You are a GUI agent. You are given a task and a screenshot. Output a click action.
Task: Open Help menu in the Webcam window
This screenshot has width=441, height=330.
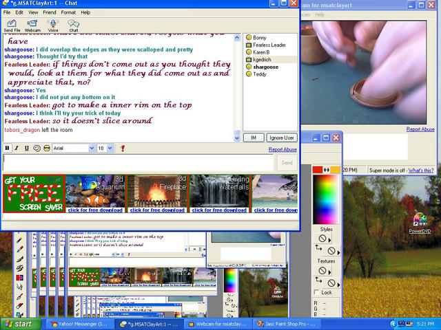pos(320,14)
